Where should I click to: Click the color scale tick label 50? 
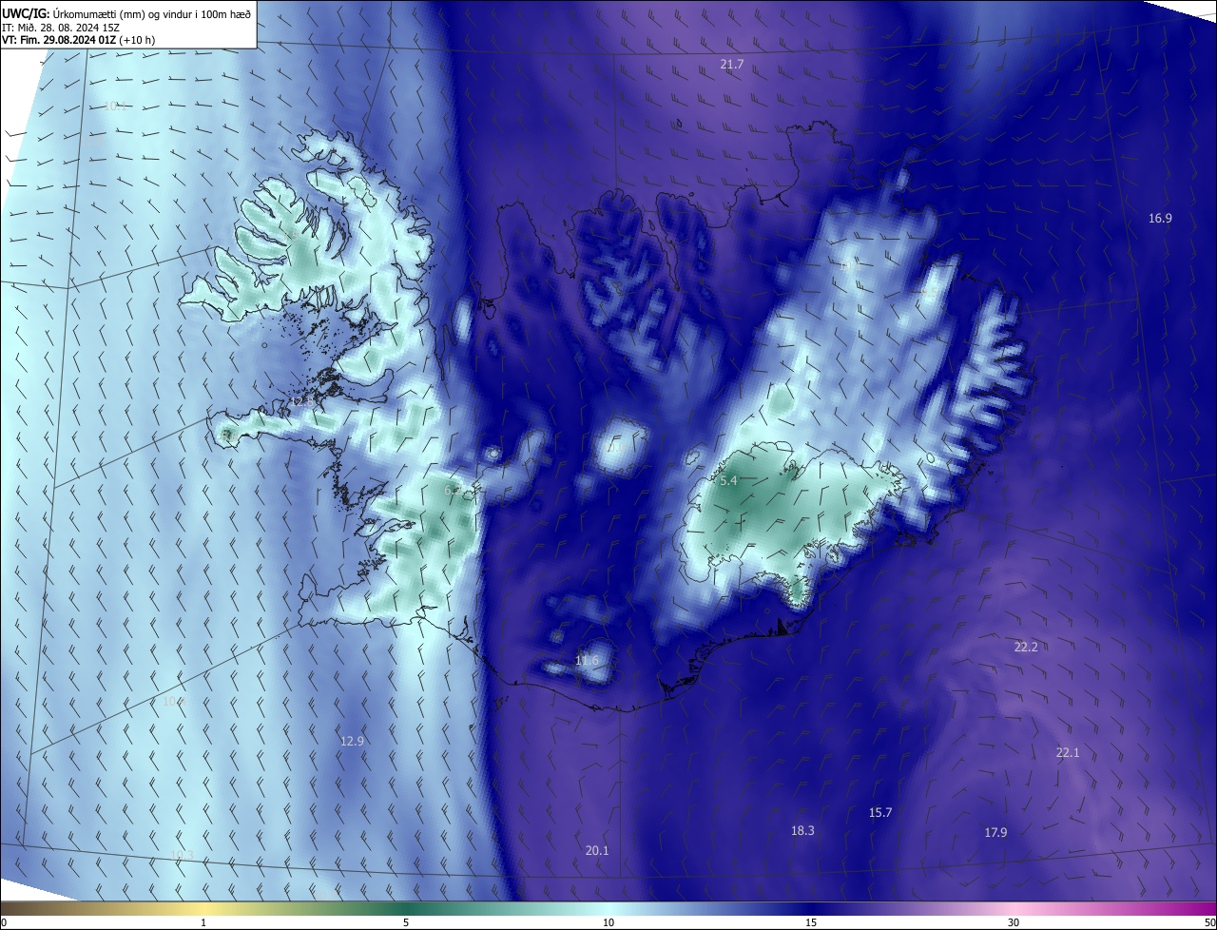pyautogui.click(x=1209, y=922)
